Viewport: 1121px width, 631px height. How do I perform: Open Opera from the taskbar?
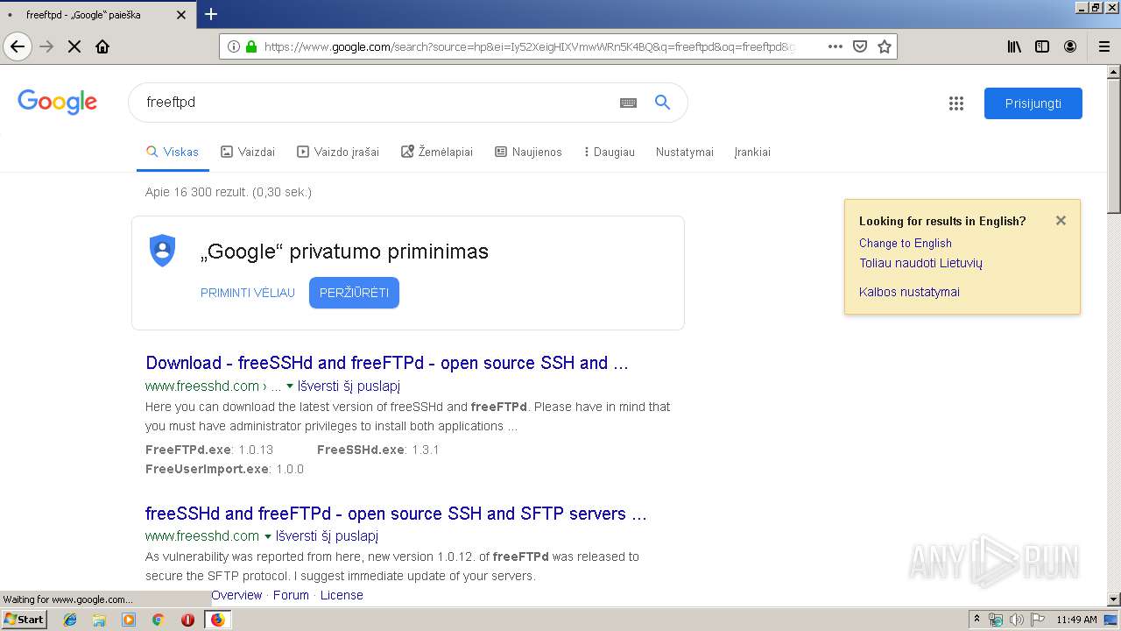[187, 620]
